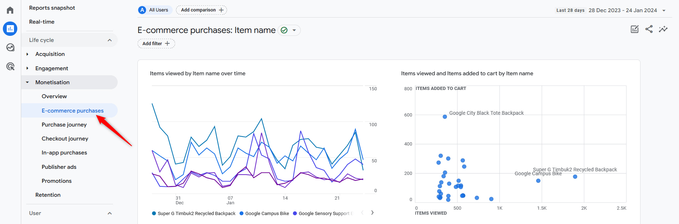
Task: Click the Super G Timbuk2 Recycled Backpack scatter point
Action: pos(575,177)
